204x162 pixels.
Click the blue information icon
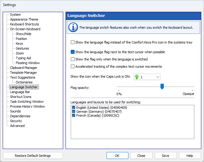point(73,27)
